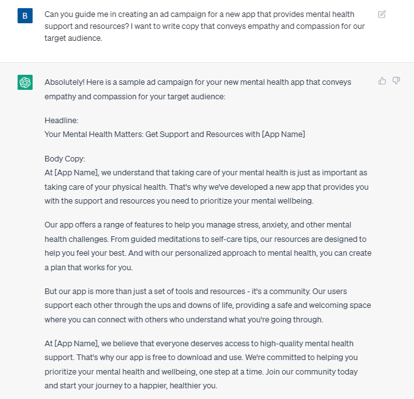This screenshot has width=414, height=399.
Task: Click the paragraph starting "At [App Name], we believe"
Action: [201, 364]
